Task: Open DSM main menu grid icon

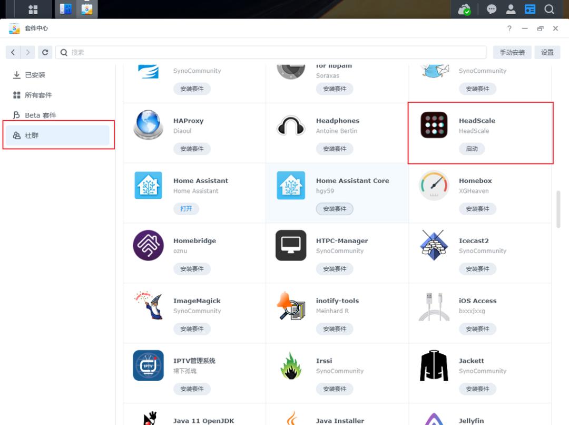Action: pos(33,9)
